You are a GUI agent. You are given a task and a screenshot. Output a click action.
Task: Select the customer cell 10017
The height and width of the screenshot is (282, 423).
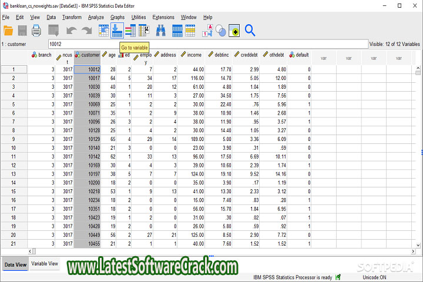click(x=87, y=78)
